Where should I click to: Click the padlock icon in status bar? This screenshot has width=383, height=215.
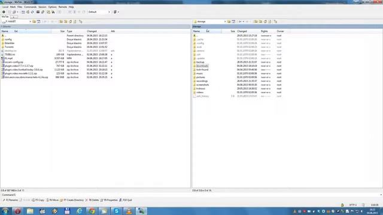pos(342,205)
